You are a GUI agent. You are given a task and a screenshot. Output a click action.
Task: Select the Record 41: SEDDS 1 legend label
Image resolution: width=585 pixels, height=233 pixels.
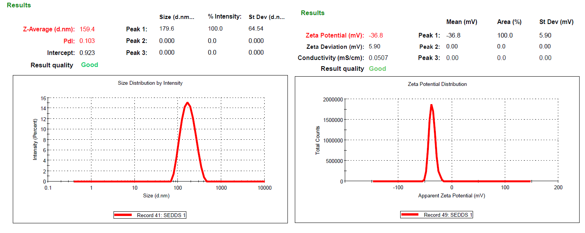pyautogui.click(x=161, y=215)
